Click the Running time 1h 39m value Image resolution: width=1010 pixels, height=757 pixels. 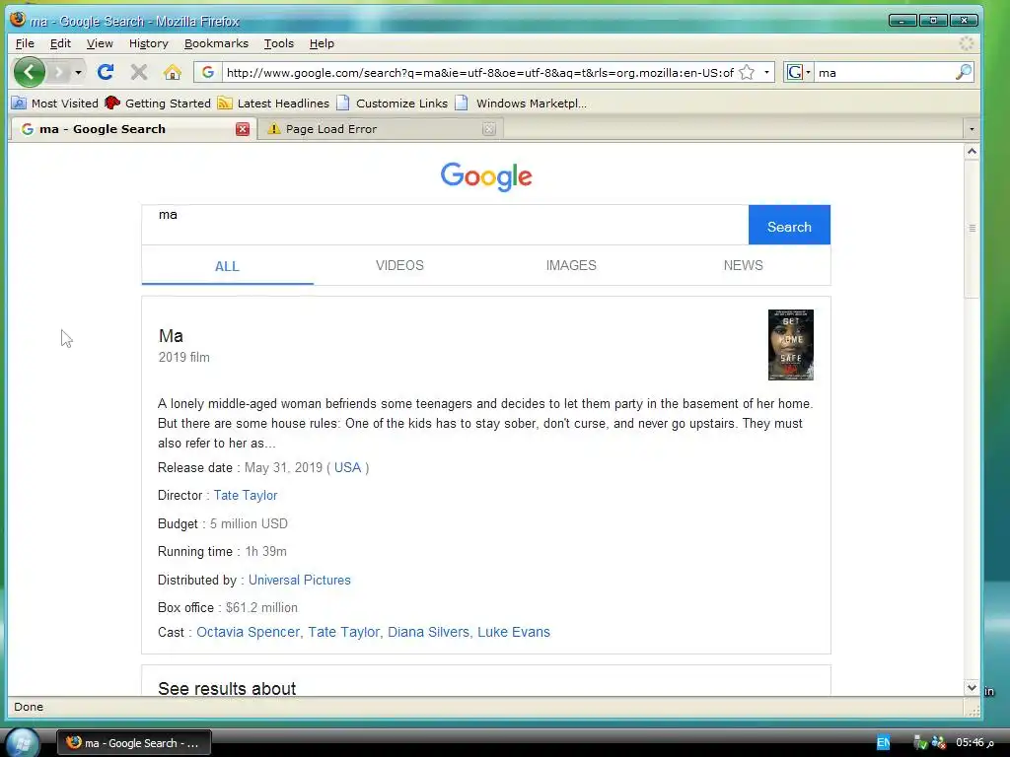pos(266,552)
